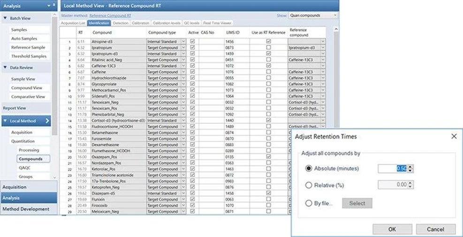
Task: Toggle Use as RT Reference for Ipratropium-d3
Action: click(x=268, y=54)
